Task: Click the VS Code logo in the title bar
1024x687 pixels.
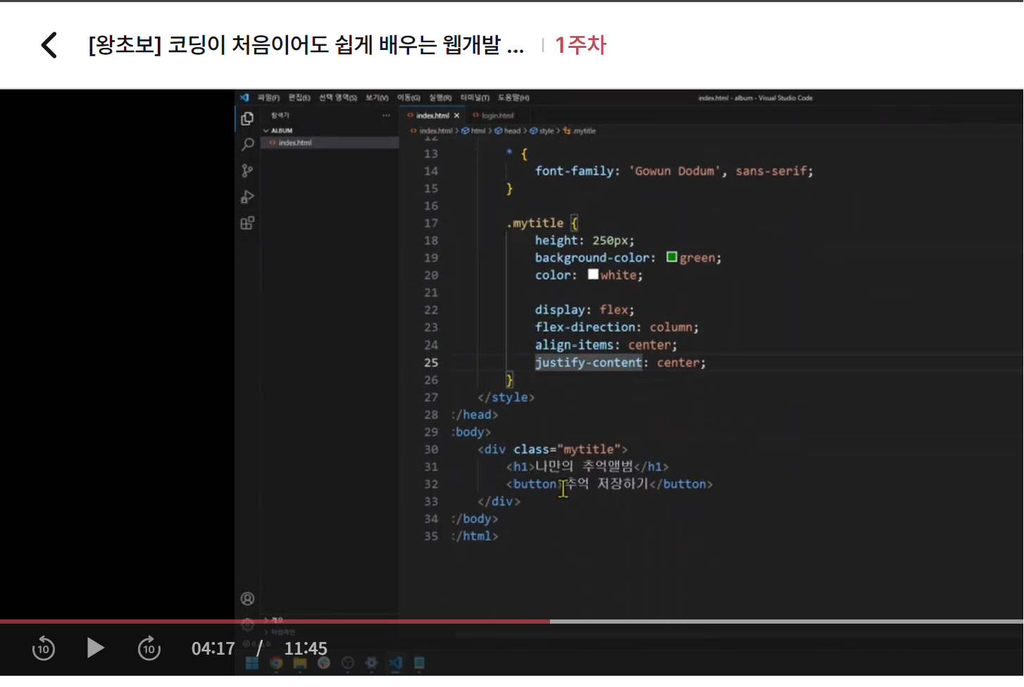Action: coord(244,98)
